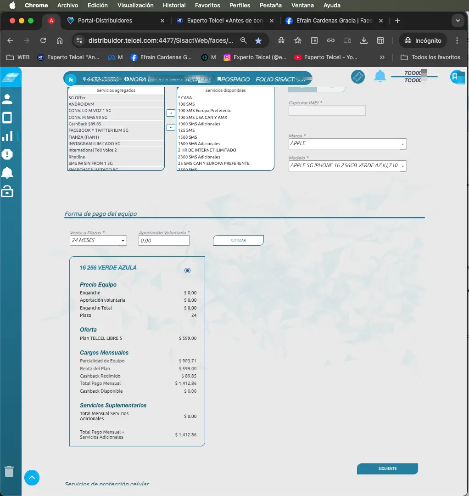Select "100 SMS Europa Preferente" in available services

(225, 111)
